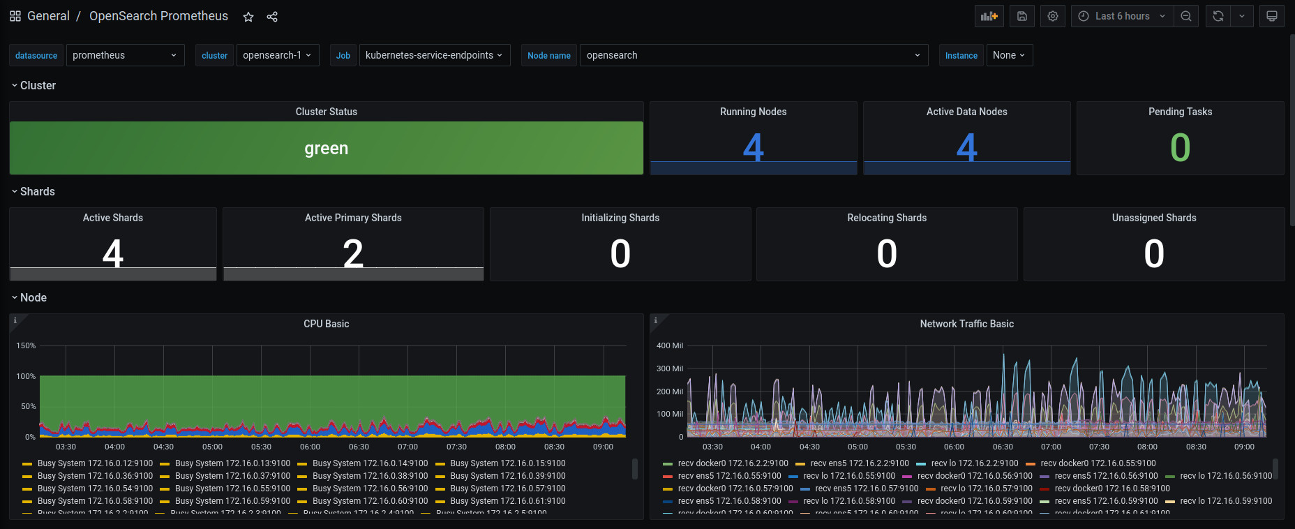Viewport: 1295px width, 529px height.
Task: Refresh the dashboard
Action: [1218, 16]
